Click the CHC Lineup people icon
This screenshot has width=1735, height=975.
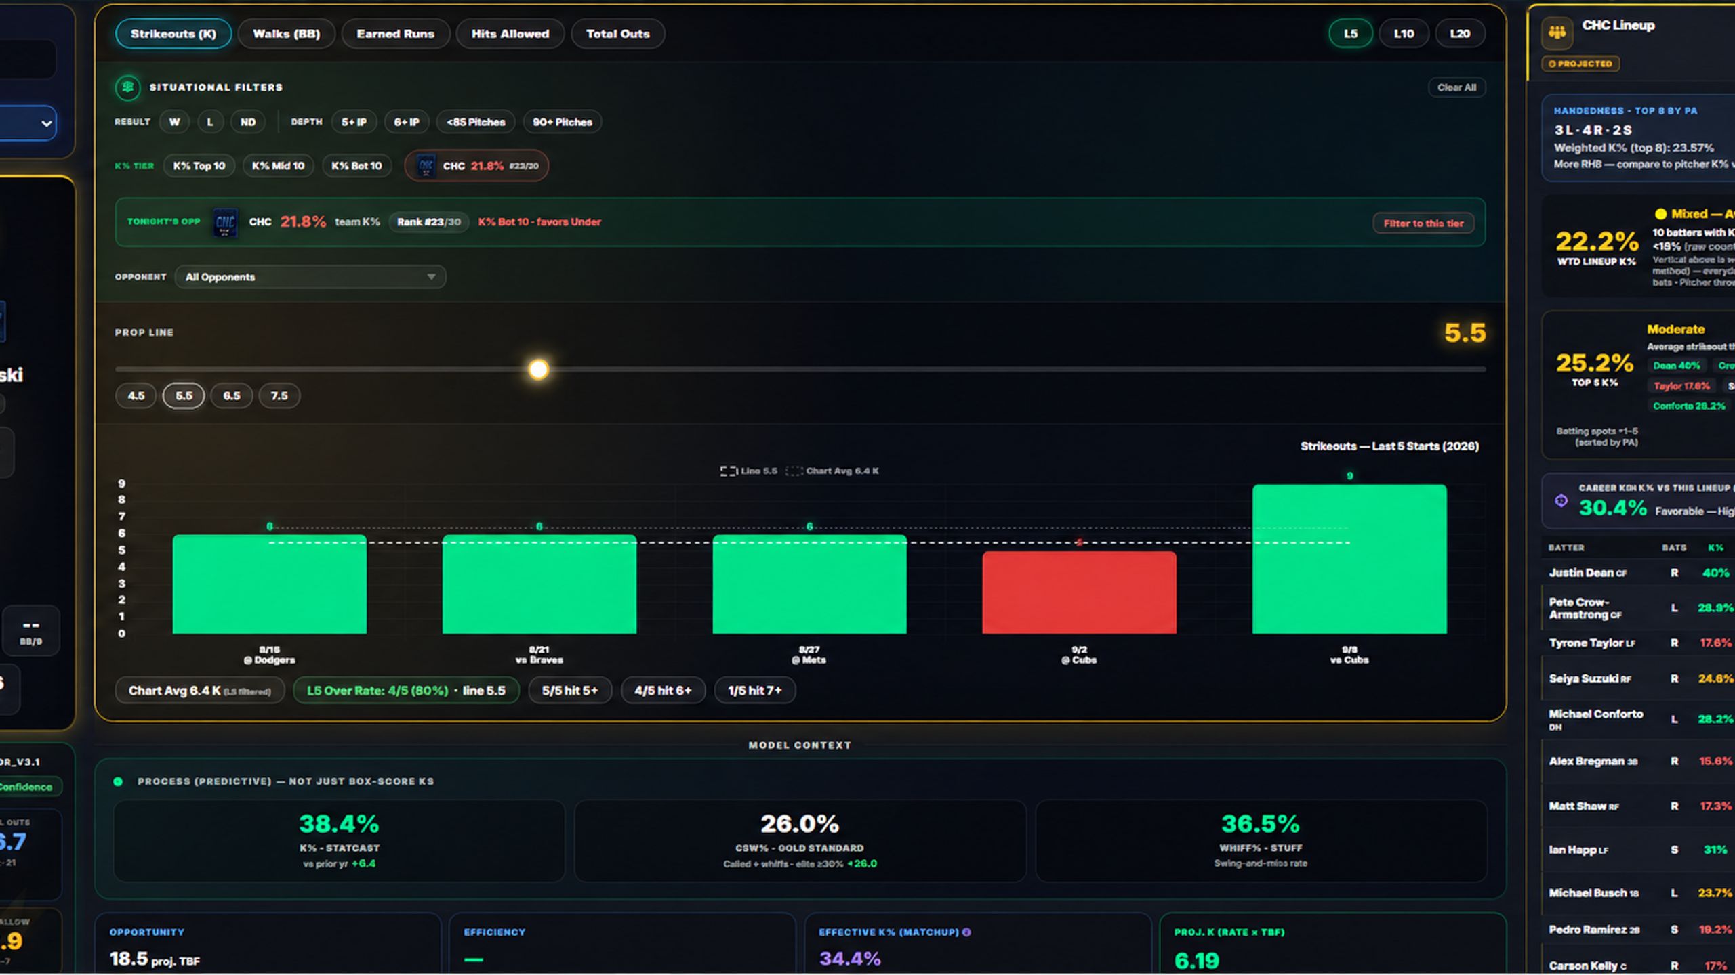pyautogui.click(x=1557, y=32)
